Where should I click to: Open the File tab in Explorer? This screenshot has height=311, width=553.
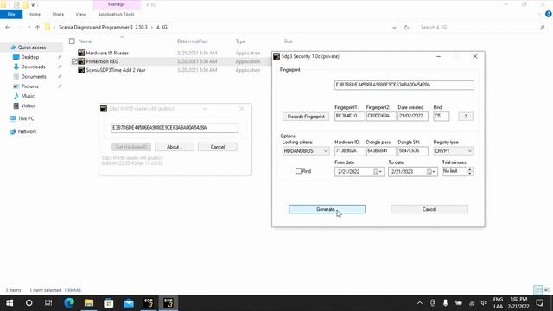point(11,15)
